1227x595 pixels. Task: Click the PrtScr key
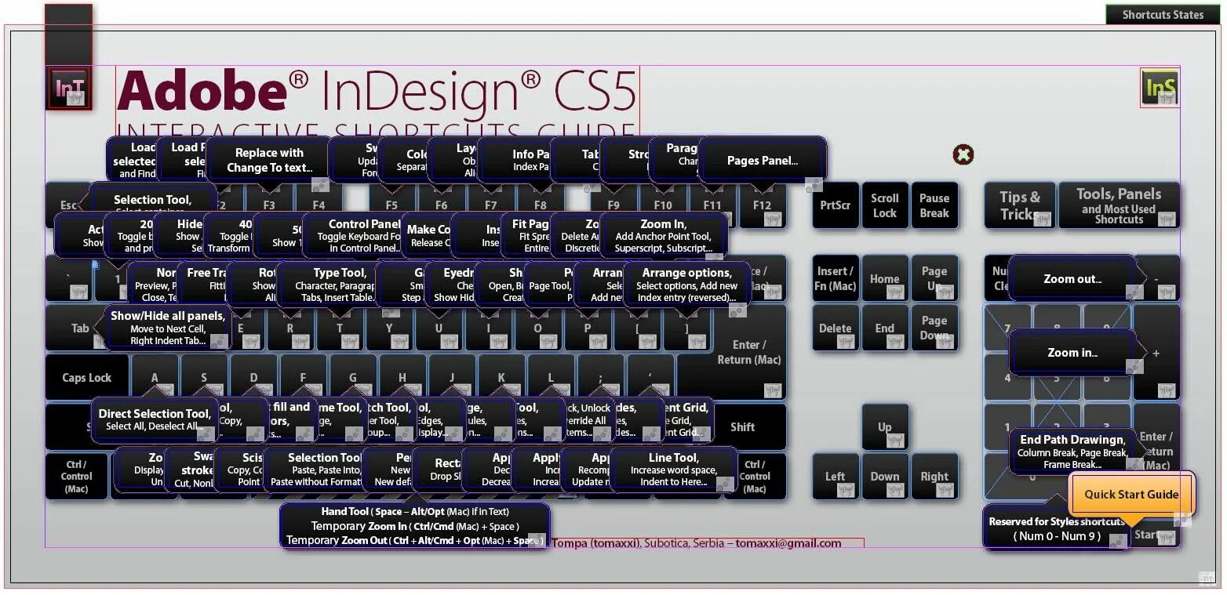(x=836, y=205)
